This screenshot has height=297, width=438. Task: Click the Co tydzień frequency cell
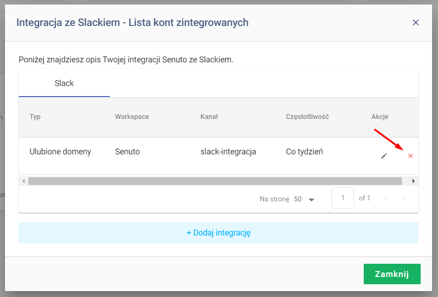(304, 152)
